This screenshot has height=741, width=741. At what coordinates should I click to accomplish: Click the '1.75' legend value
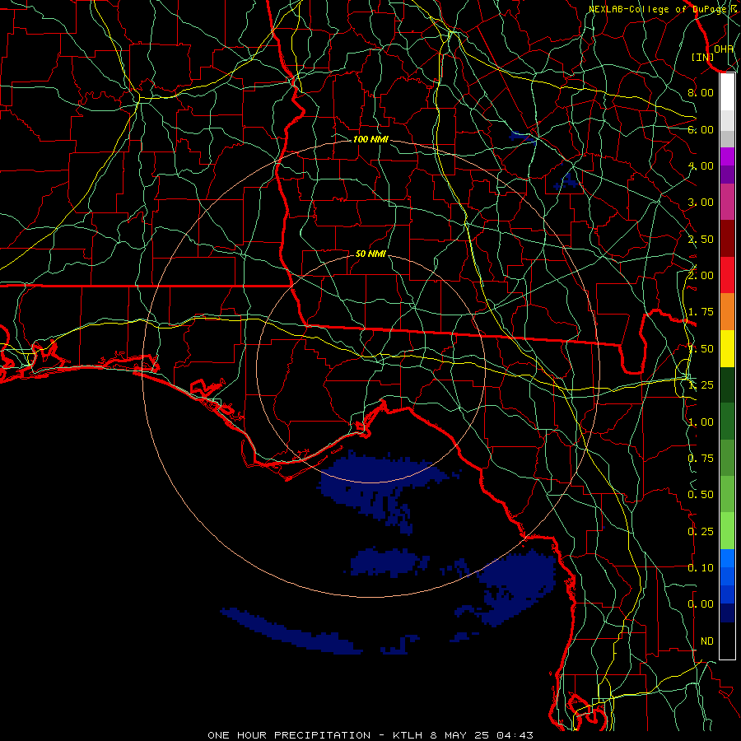(701, 312)
